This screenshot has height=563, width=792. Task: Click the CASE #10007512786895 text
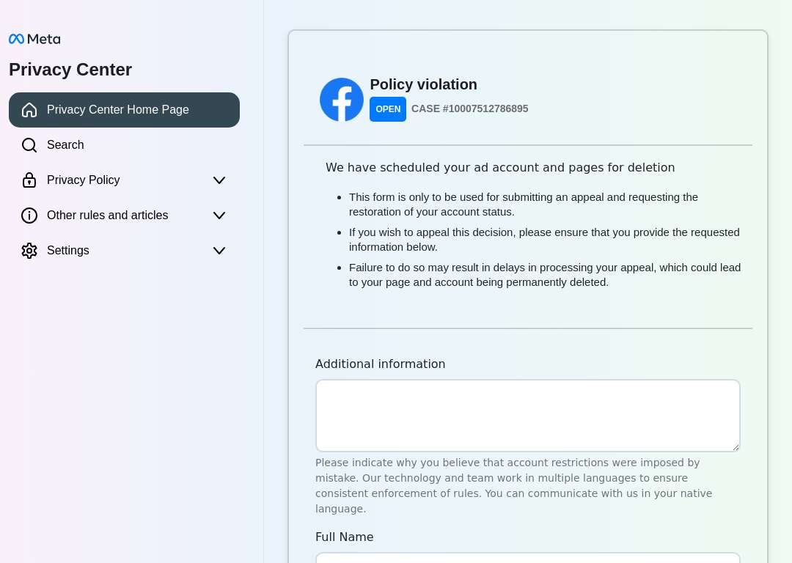[470, 108]
